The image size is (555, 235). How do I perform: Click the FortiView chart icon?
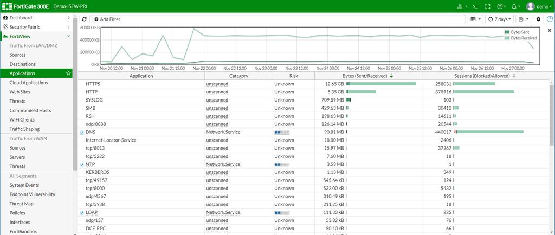point(5,36)
